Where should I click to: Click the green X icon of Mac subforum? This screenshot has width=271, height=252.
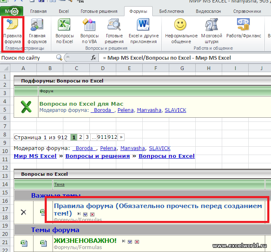pyautogui.click(x=26, y=107)
